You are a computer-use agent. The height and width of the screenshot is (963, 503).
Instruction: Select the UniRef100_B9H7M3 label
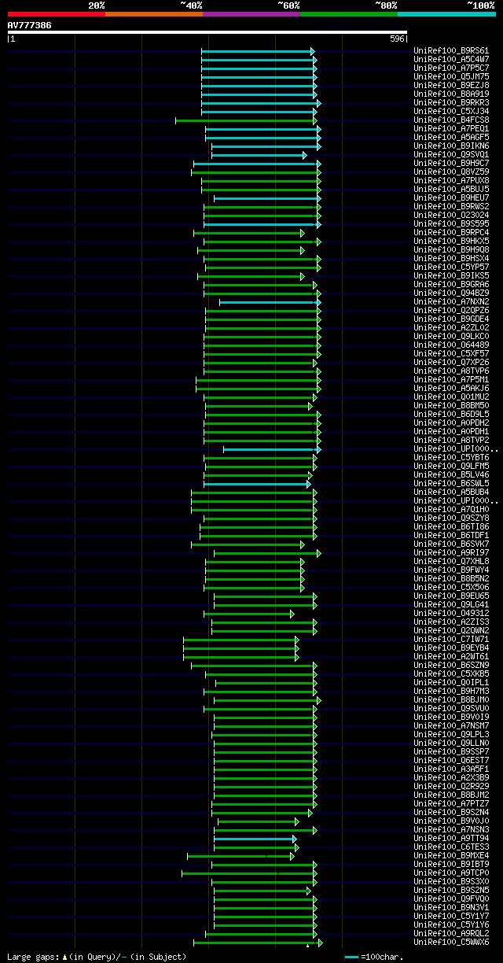pyautogui.click(x=451, y=691)
